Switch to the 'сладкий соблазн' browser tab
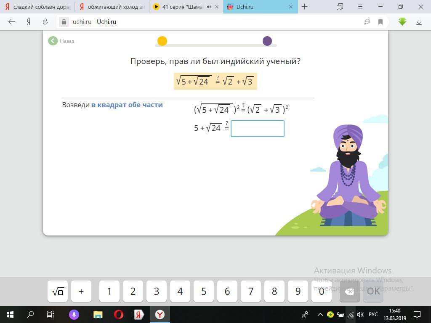 click(x=37, y=7)
